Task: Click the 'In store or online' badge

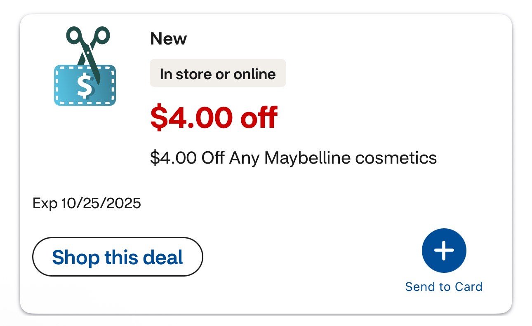Action: pos(218,73)
